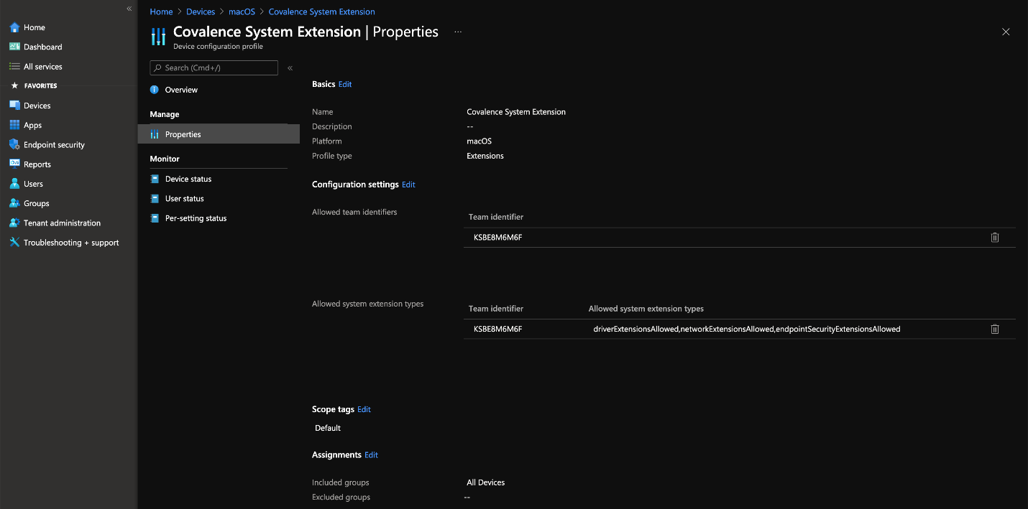
Task: Click the favorites star icon
Action: click(14, 85)
